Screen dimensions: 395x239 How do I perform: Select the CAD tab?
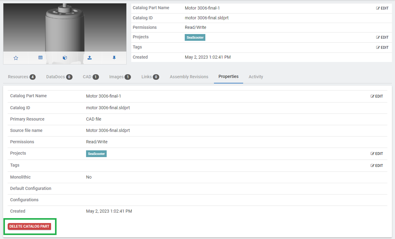91,77
